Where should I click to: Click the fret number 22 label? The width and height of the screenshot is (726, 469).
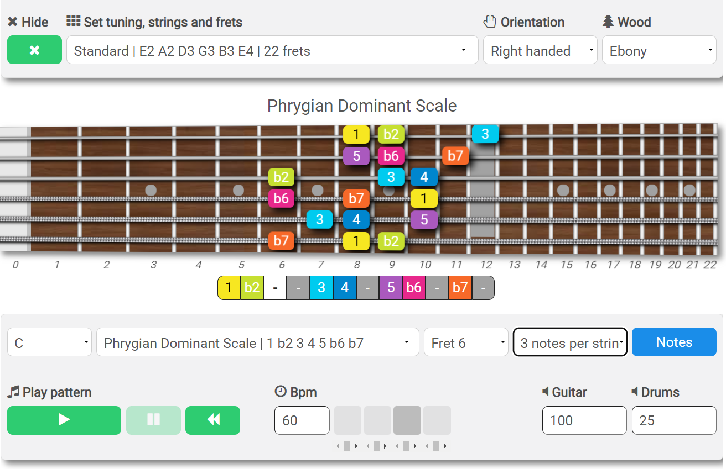tap(710, 265)
